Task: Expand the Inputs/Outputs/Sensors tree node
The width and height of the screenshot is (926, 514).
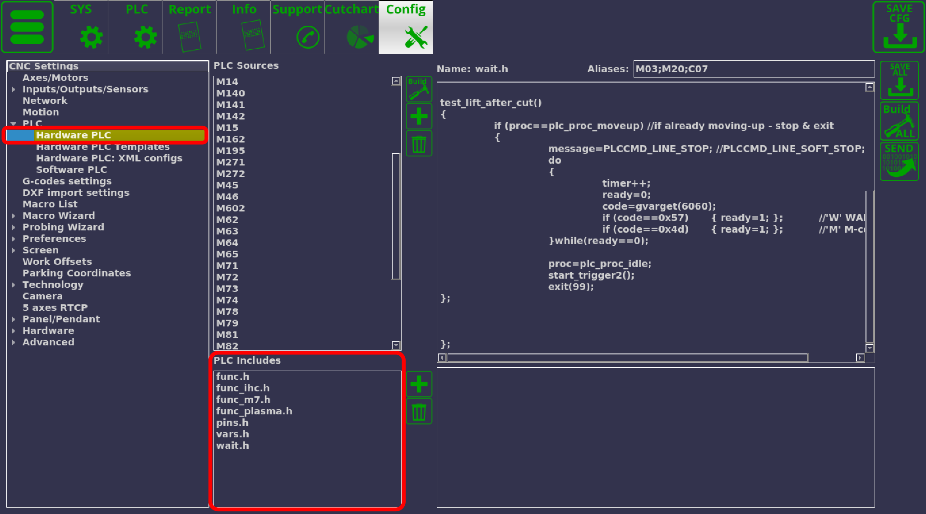Action: coord(14,90)
